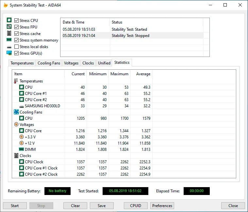
Task: Enable the Stress local disks checkbox
Action: (16, 47)
